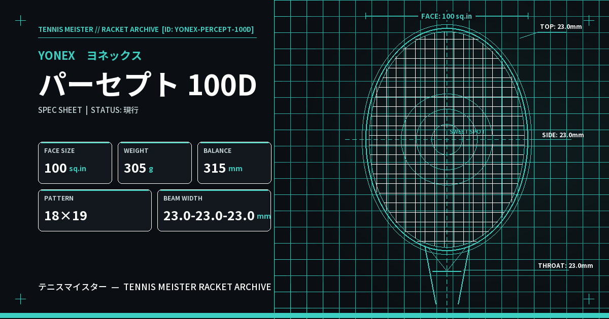Click the FACE: 100 sq.in dimension label

click(447, 16)
